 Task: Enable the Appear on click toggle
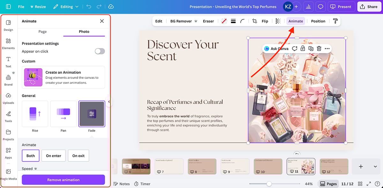pos(99,51)
